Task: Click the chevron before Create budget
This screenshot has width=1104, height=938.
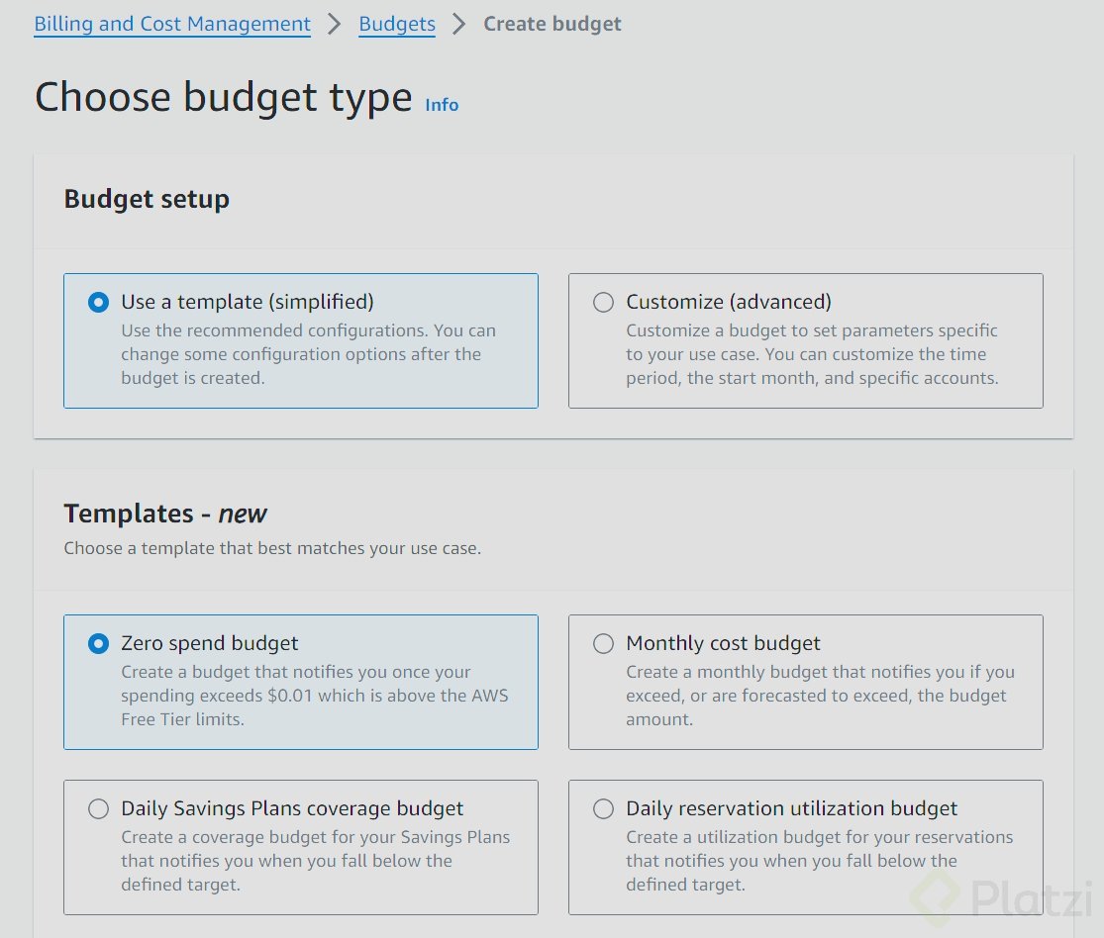Action: tap(458, 24)
